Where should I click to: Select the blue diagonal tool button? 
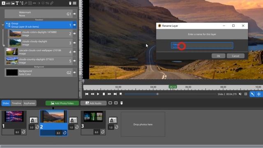click(252, 94)
